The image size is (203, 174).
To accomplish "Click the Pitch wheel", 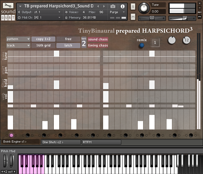I will (5, 161).
